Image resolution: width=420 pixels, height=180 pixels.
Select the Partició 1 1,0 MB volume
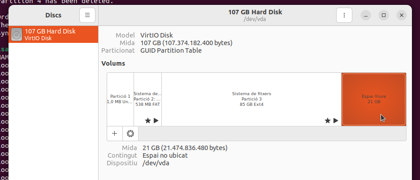click(x=120, y=99)
